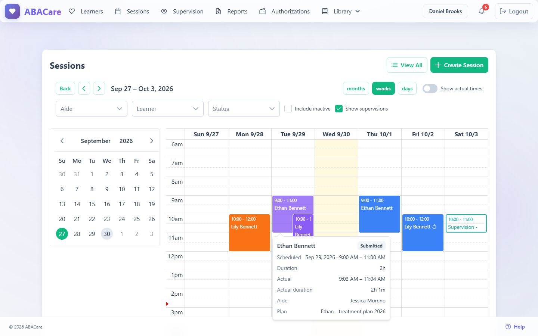This screenshot has height=336, width=538.
Task: Open the Sessions nav item
Action: click(x=132, y=11)
